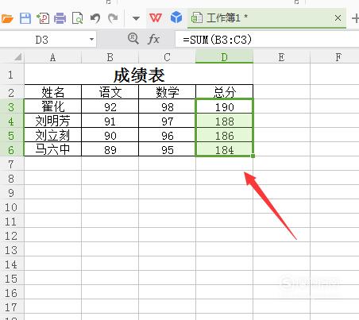Select column E header
The width and height of the screenshot is (359, 320).
coord(281,57)
